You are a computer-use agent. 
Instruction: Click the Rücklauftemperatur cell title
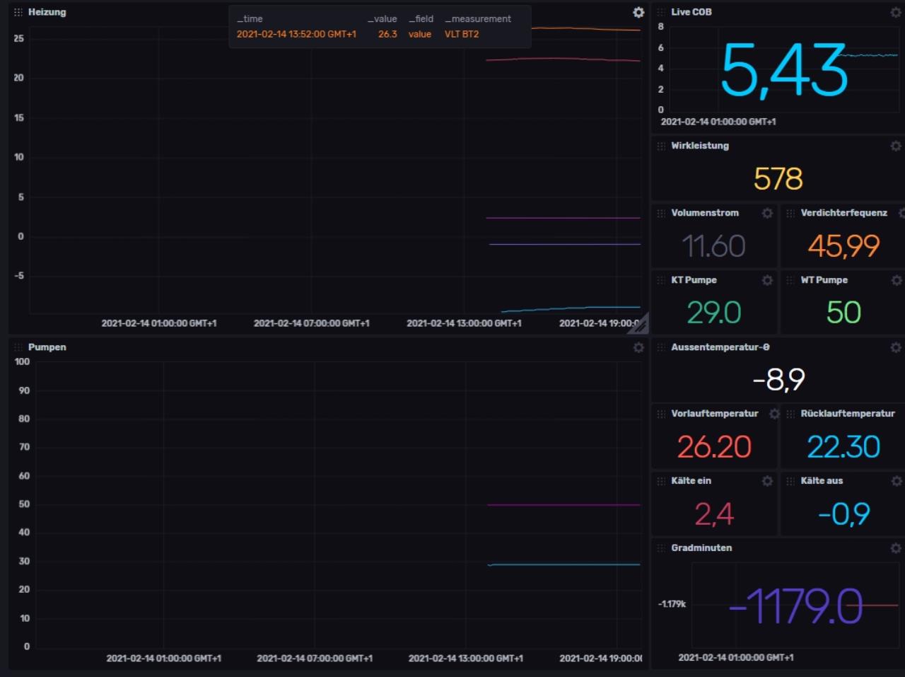[848, 414]
